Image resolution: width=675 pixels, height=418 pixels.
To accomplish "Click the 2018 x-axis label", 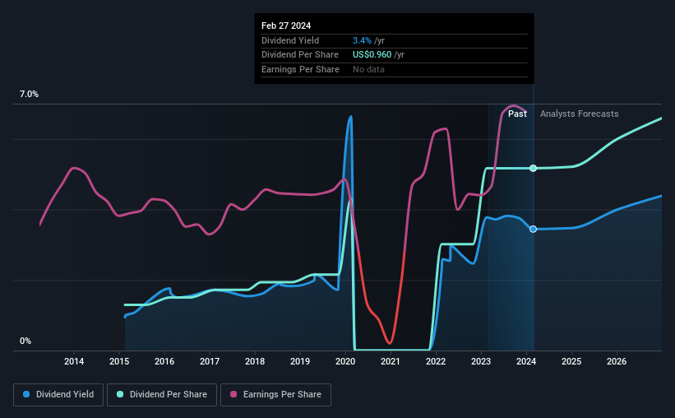I will (x=255, y=361).
